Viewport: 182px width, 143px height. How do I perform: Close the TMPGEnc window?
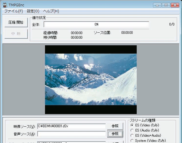point(175,5)
